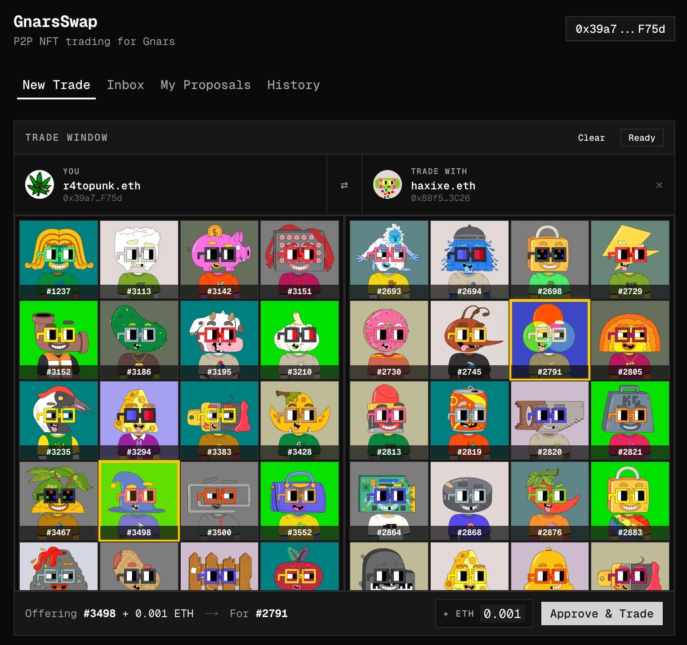Open wallet address 0x39a7...F75d chip
Screen dimensions: 687x645
tap(620, 29)
